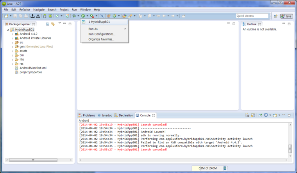Open the Project menu
Viewport: 297px width, 173px height.
coord(64,10)
